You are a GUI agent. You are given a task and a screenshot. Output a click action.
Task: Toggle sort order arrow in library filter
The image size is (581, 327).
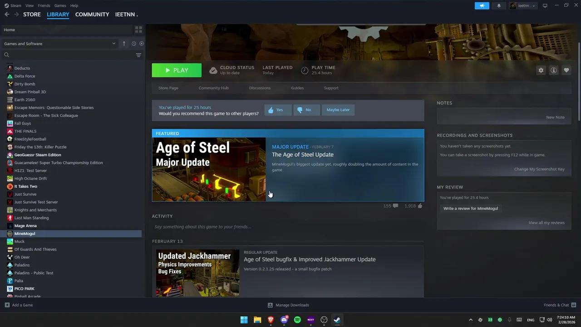coord(124,44)
